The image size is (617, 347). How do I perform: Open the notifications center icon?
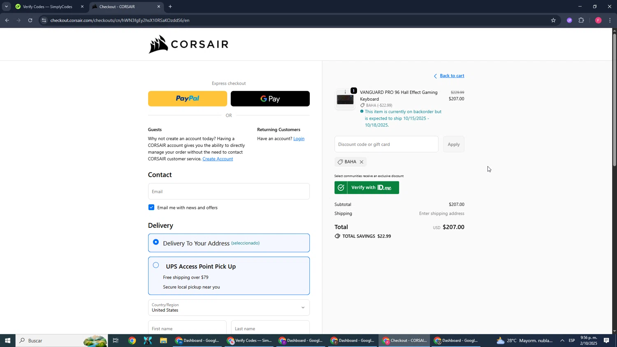point(606,340)
